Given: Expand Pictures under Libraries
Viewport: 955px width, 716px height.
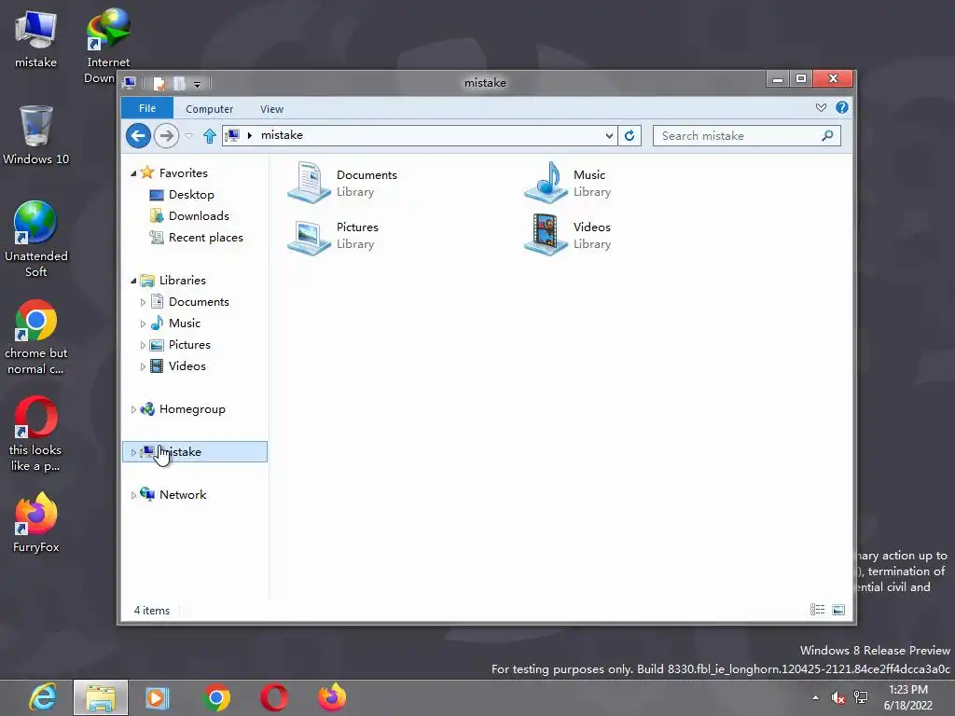Looking at the screenshot, I should click(143, 345).
